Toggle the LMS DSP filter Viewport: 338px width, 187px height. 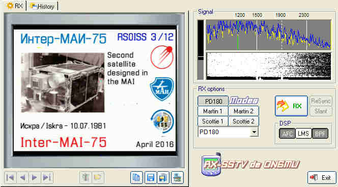(303, 134)
